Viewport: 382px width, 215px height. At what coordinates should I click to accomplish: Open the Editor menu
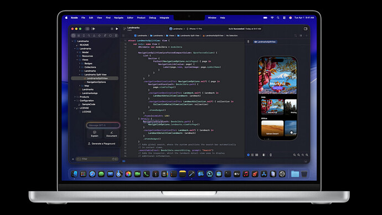[130, 18]
